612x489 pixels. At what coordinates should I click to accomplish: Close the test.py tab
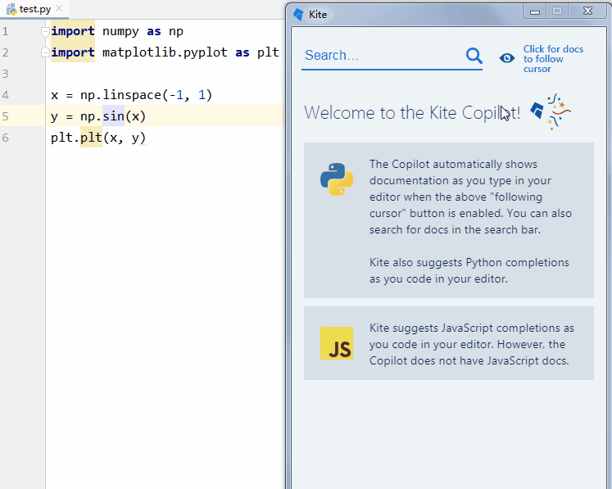(59, 8)
